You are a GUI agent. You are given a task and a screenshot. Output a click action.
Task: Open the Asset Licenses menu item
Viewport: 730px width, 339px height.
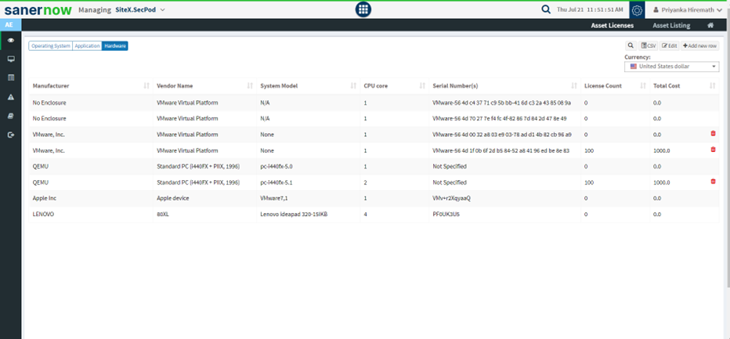[x=613, y=26]
